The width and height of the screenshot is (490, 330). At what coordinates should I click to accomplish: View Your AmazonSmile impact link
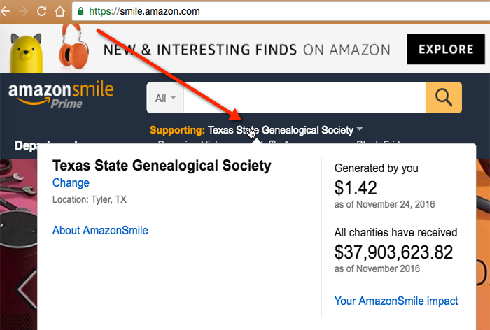tap(396, 301)
